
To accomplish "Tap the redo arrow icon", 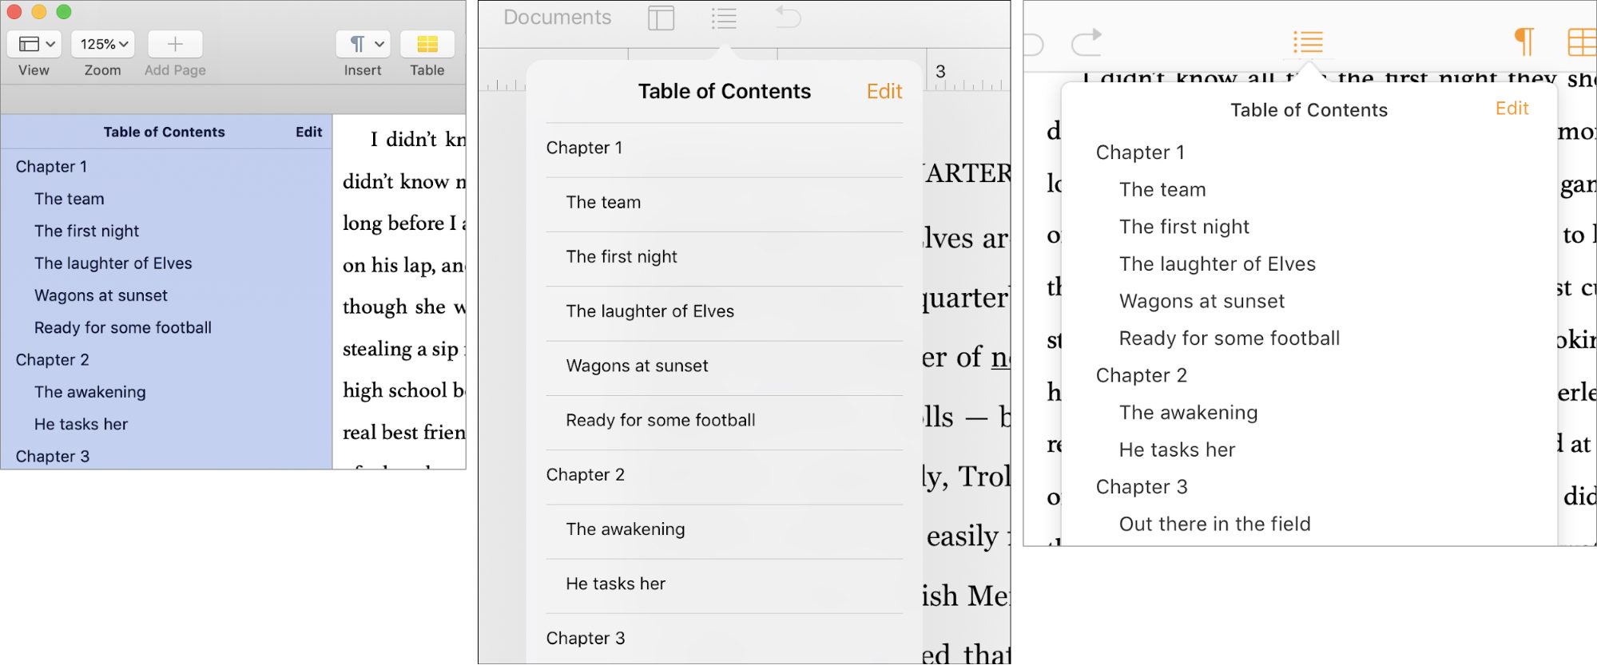I will coord(1087,42).
